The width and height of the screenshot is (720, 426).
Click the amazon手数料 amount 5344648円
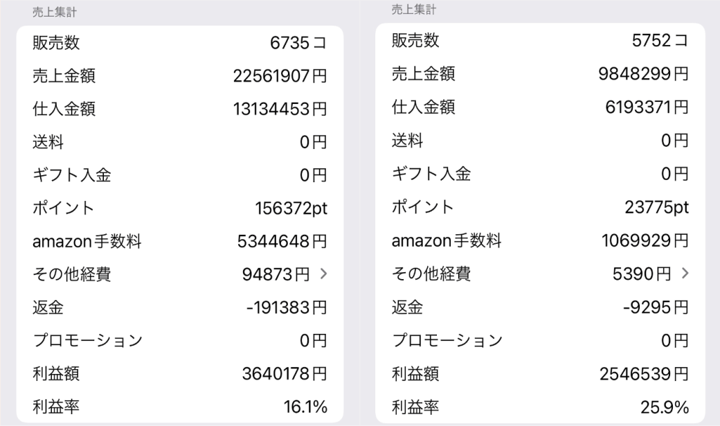(282, 241)
